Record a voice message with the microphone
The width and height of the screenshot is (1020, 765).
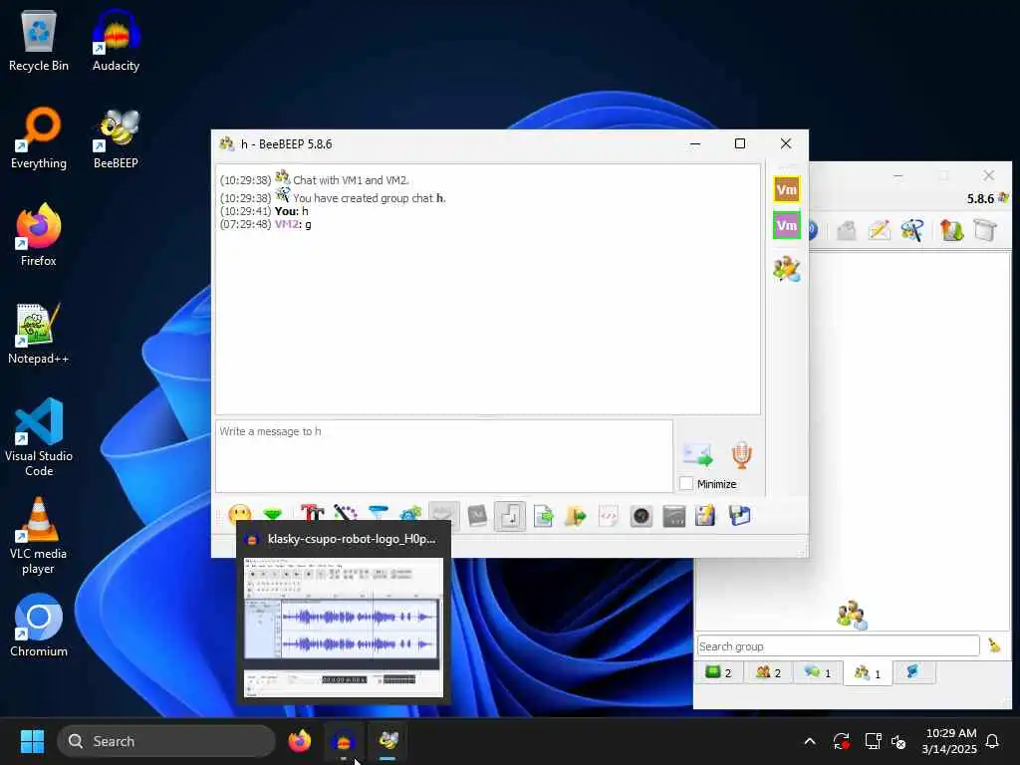pos(741,454)
